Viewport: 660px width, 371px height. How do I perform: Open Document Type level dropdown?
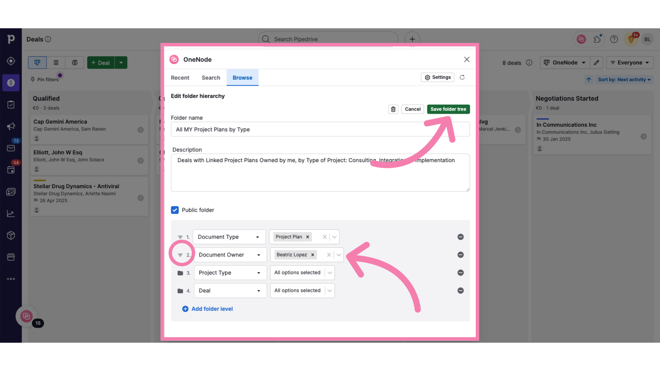pyautogui.click(x=229, y=237)
